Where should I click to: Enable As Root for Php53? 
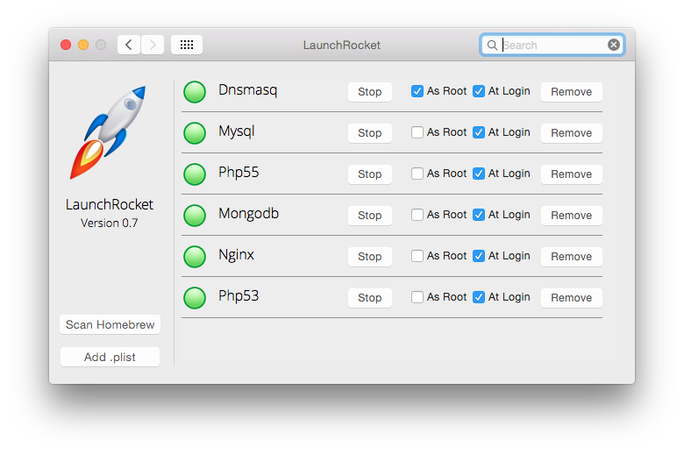(417, 297)
